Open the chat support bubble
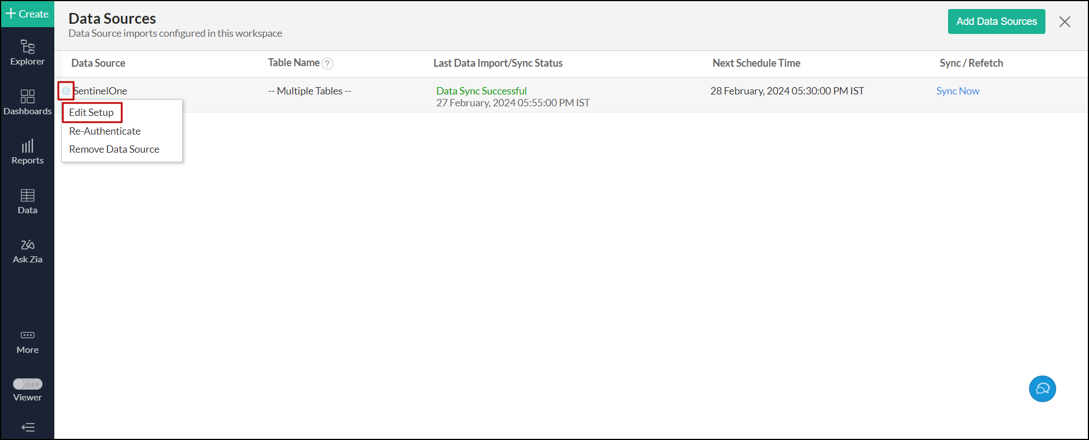Viewport: 1089px width, 440px height. click(x=1042, y=389)
